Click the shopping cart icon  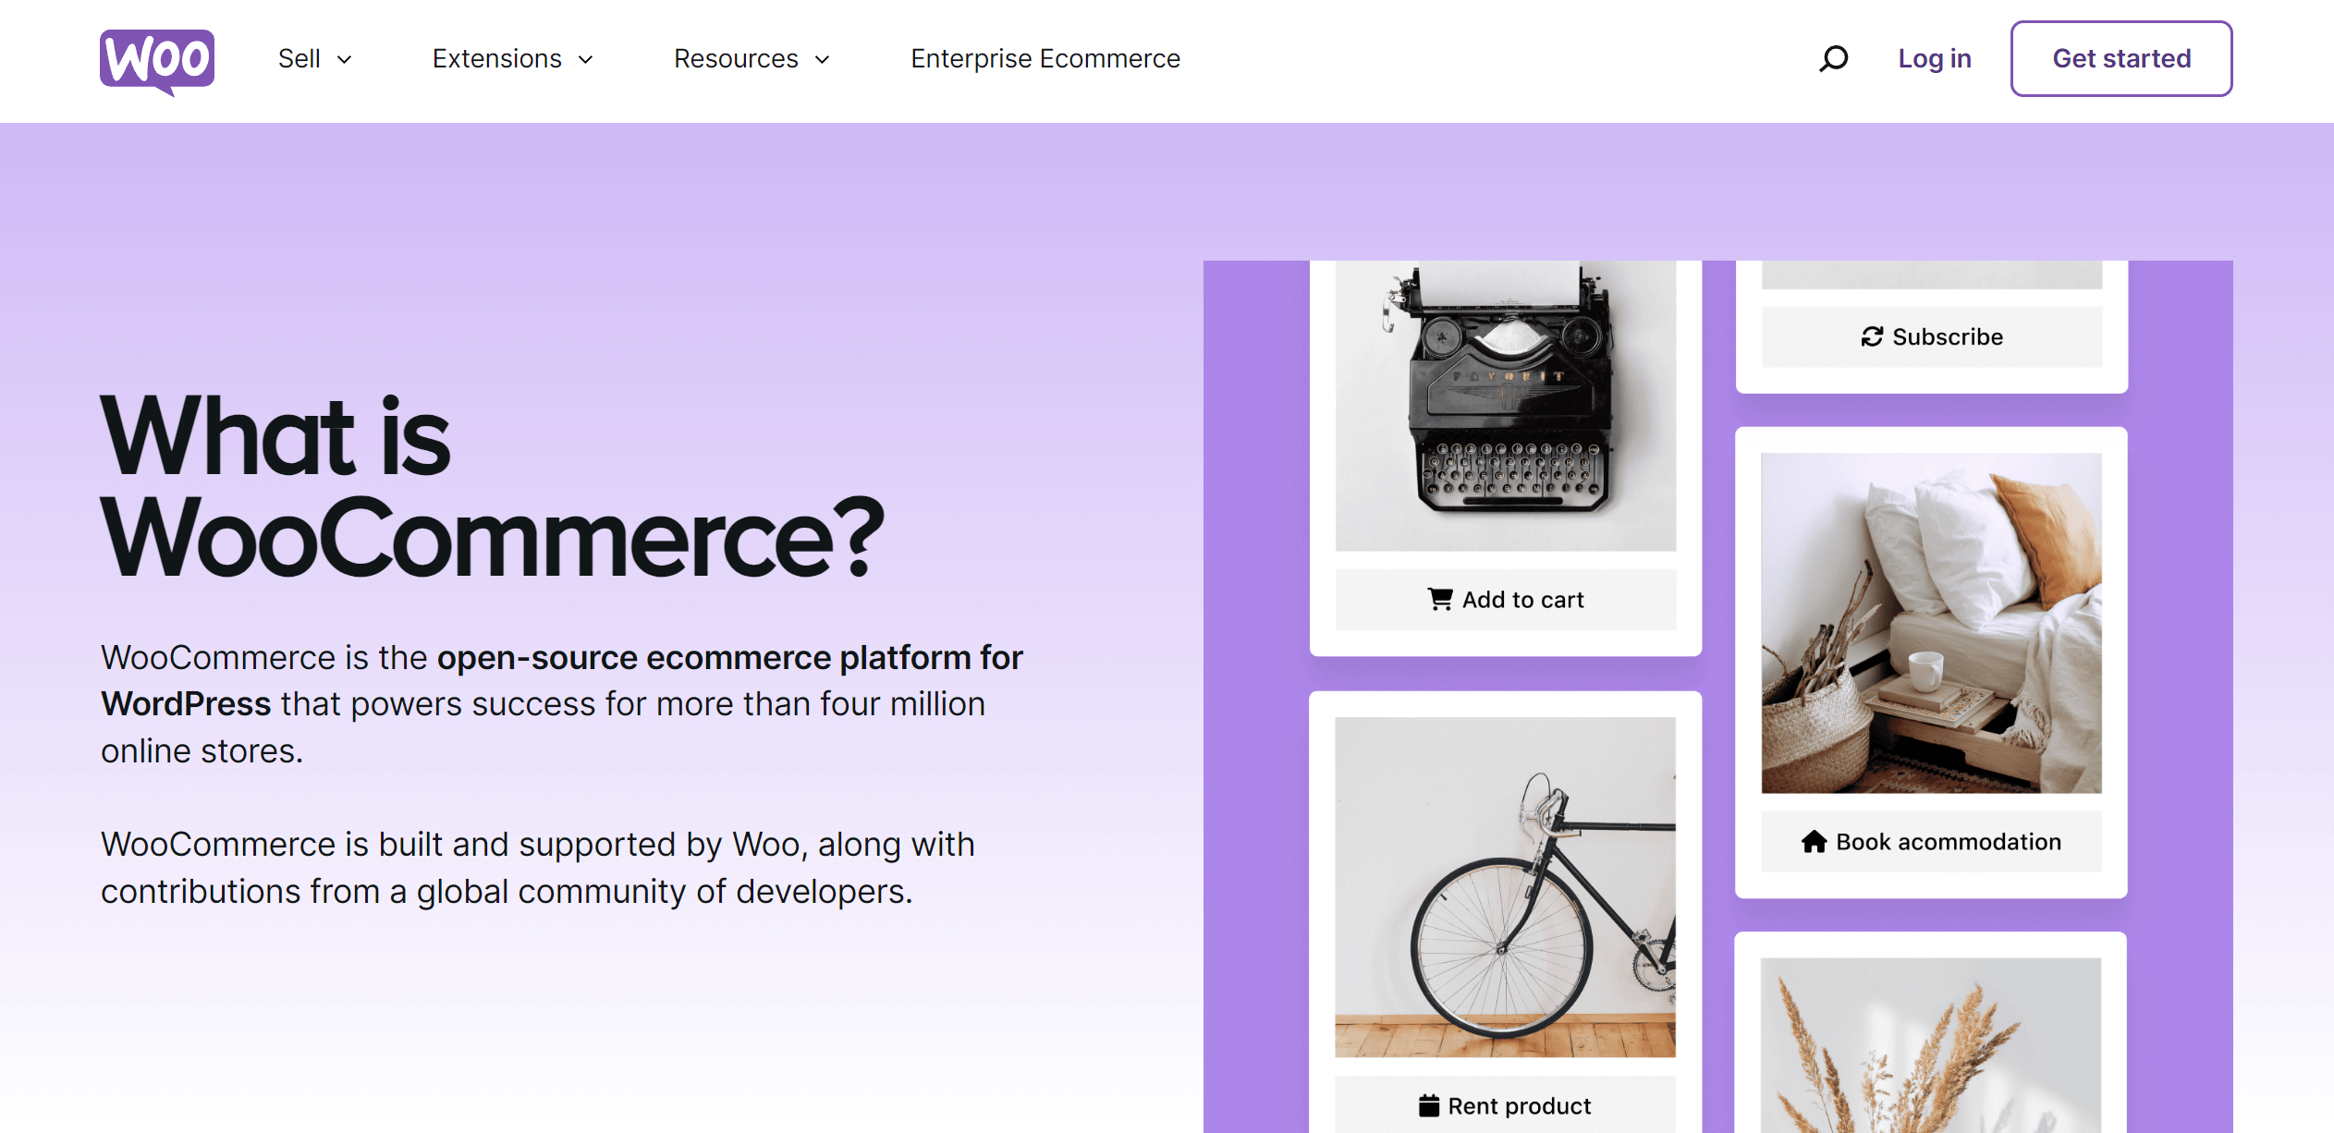[1439, 600]
